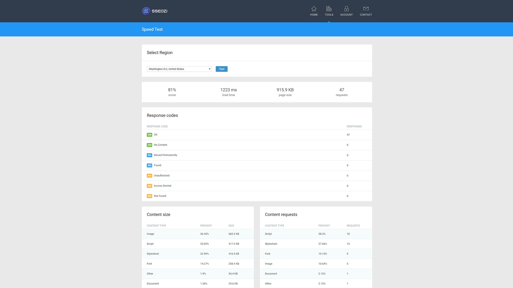Select the Image row in Content size
The width and height of the screenshot is (513, 288).
point(198,234)
